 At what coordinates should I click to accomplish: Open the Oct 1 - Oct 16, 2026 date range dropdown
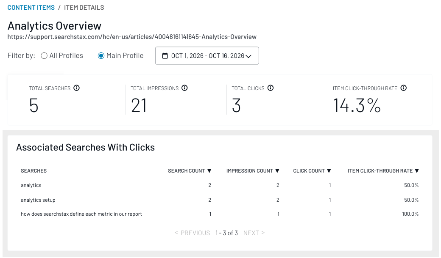pos(207,56)
